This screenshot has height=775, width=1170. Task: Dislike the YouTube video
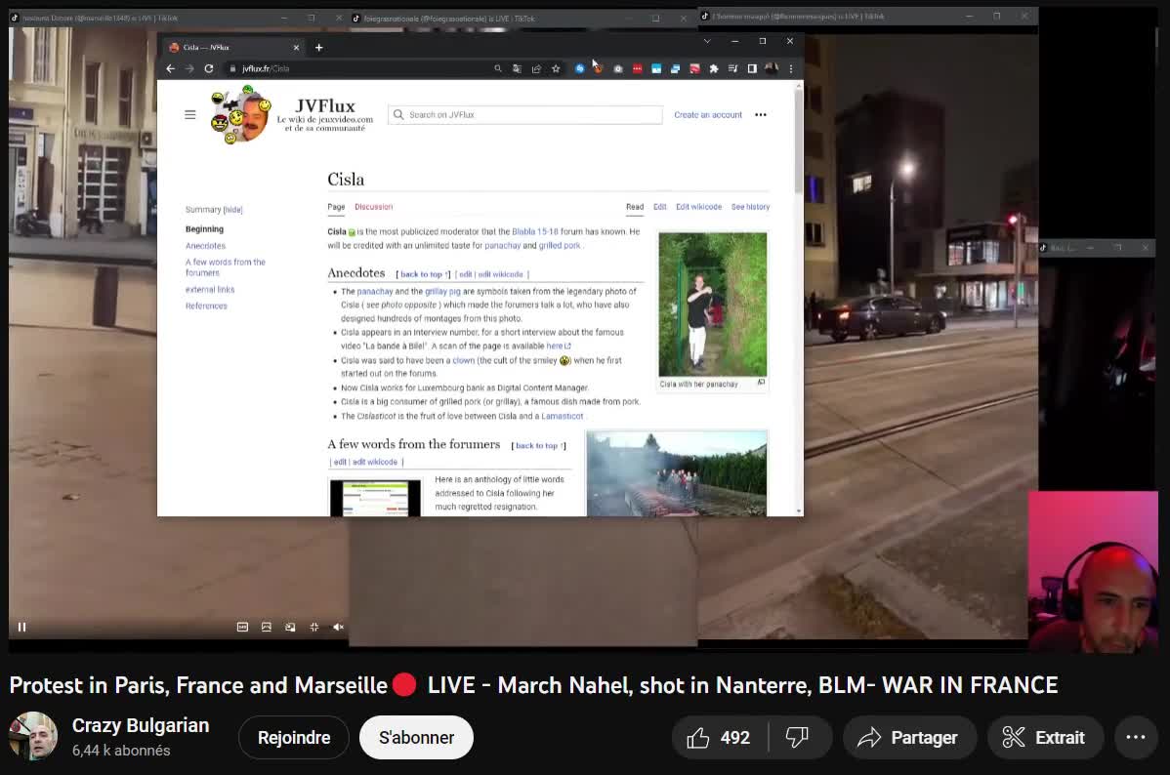click(x=798, y=738)
